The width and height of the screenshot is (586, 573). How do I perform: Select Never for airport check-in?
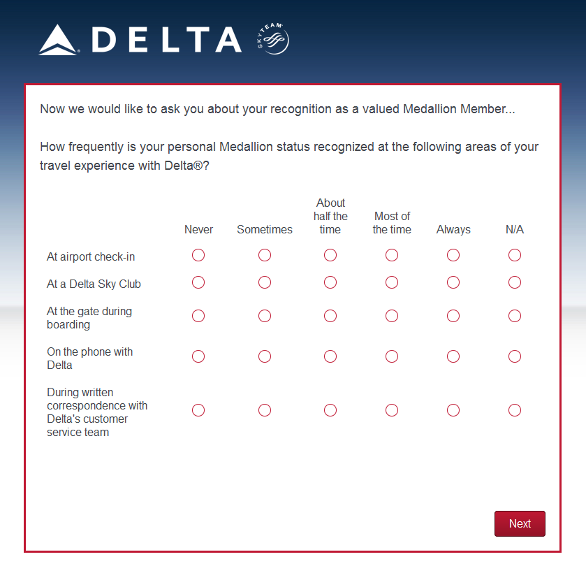tap(198, 256)
